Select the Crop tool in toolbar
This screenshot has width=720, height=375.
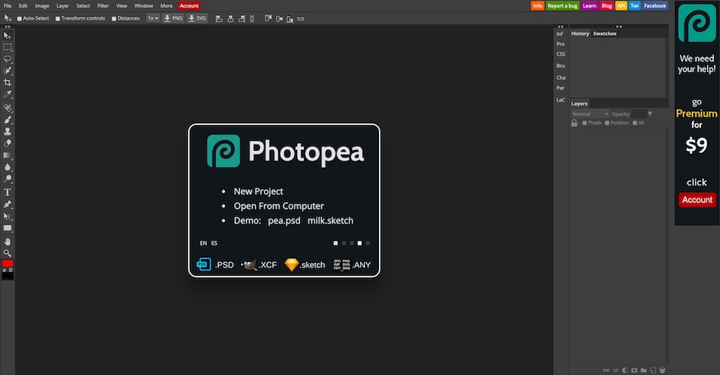(8, 82)
